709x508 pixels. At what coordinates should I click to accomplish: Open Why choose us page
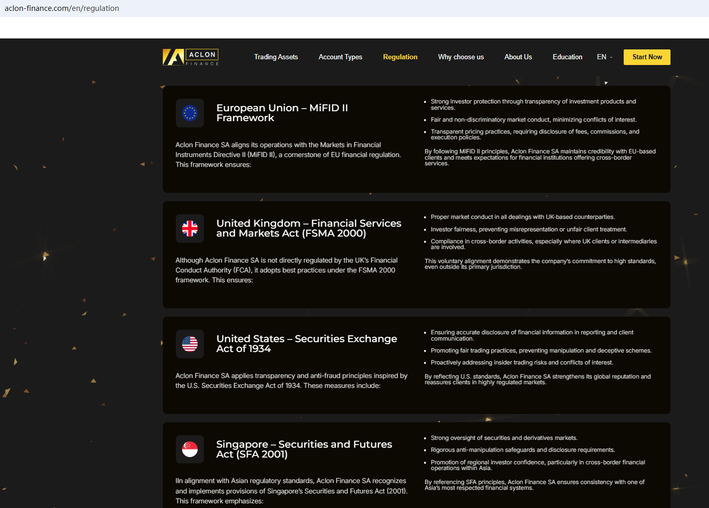click(461, 57)
